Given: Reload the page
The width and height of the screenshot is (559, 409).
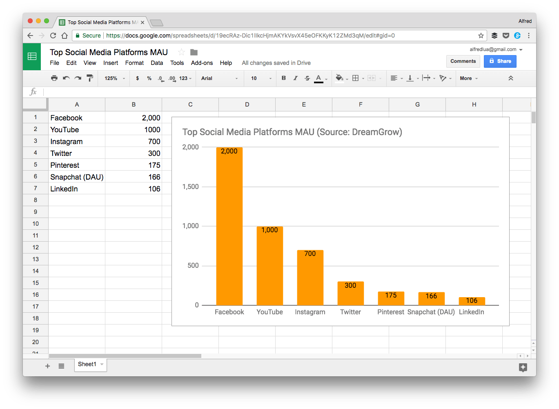Looking at the screenshot, I should click(x=53, y=36).
